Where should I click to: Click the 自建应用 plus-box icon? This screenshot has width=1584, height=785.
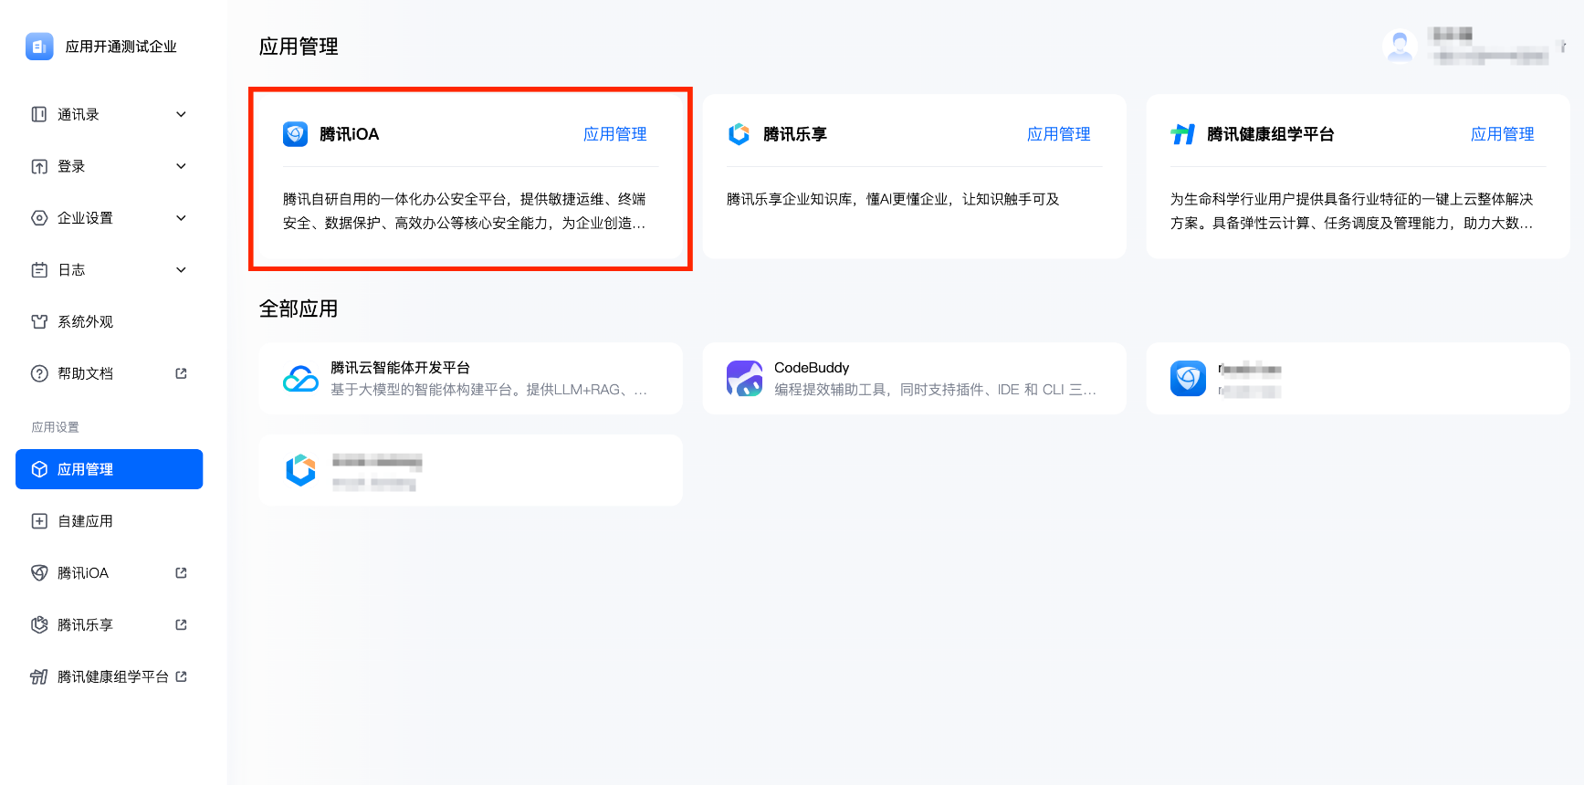point(39,521)
